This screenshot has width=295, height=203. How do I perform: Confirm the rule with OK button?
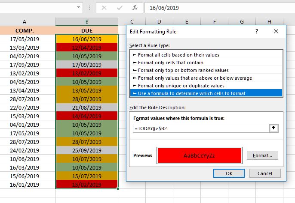click(x=229, y=173)
